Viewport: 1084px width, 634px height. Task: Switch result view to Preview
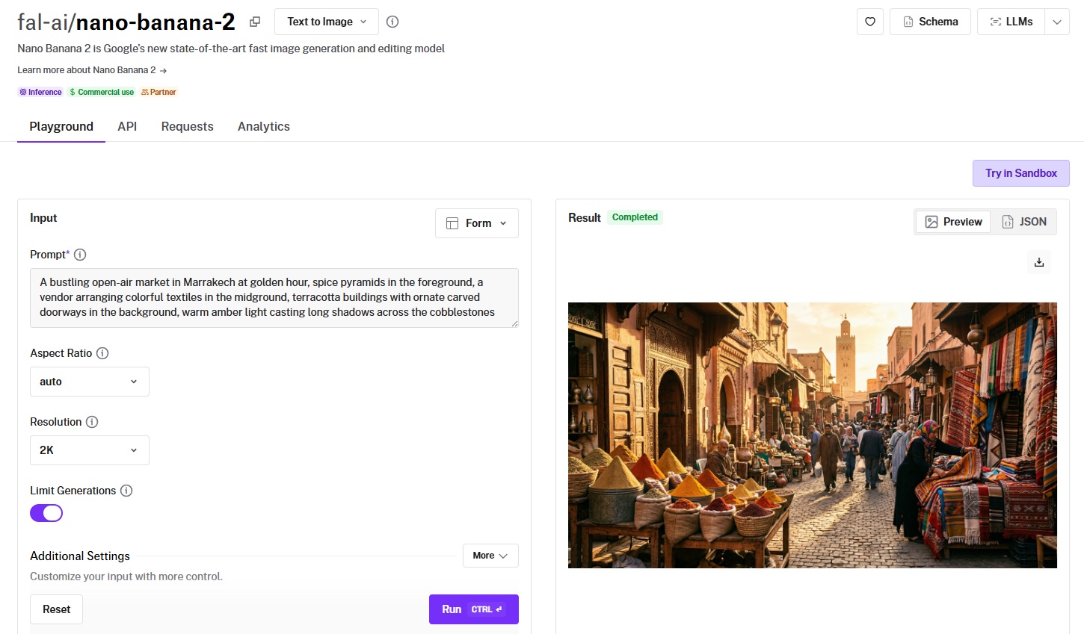click(x=953, y=222)
